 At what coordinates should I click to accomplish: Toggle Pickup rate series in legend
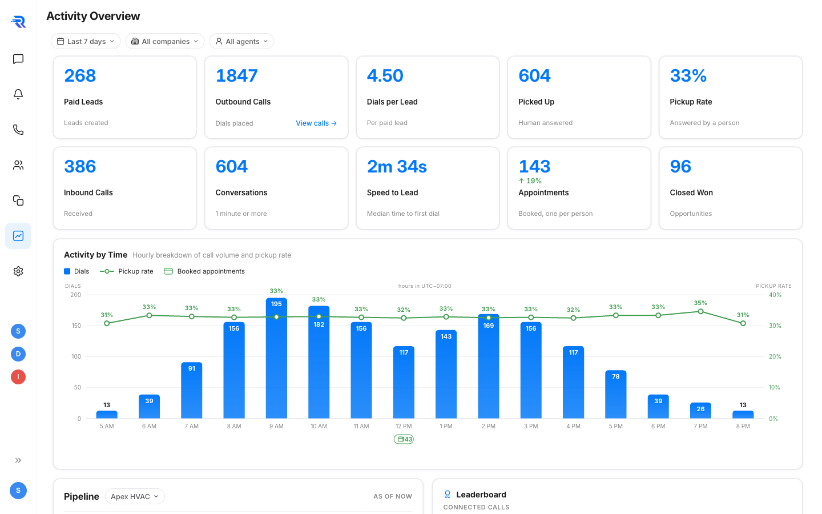[x=127, y=271]
